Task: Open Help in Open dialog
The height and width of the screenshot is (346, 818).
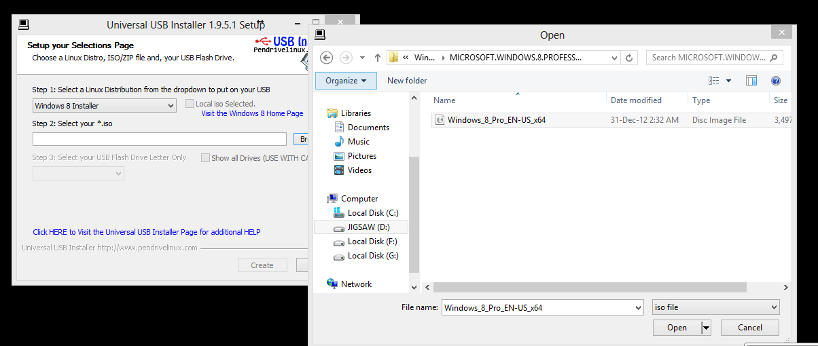Action: (x=776, y=81)
